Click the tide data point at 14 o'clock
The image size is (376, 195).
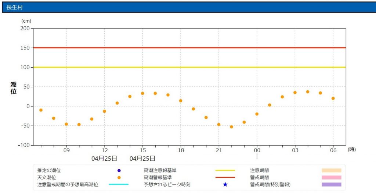pyautogui.click(x=130, y=97)
